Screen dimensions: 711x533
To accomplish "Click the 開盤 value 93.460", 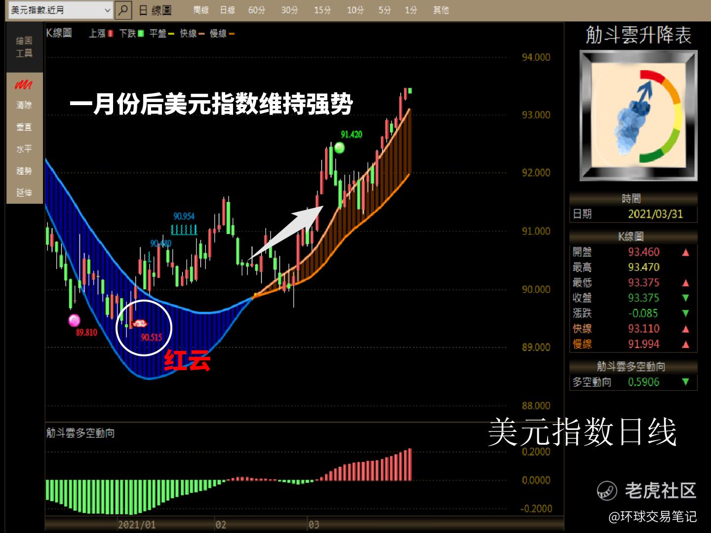I will [x=644, y=252].
